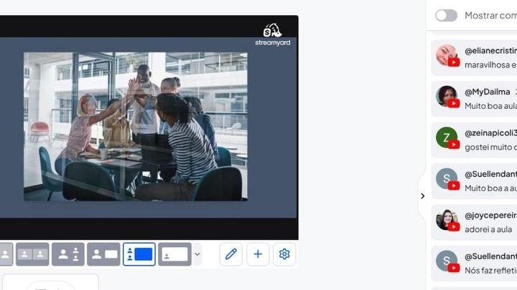The height and width of the screenshot is (290, 517).
Task: Open layout settings gear icon
Action: tap(284, 254)
